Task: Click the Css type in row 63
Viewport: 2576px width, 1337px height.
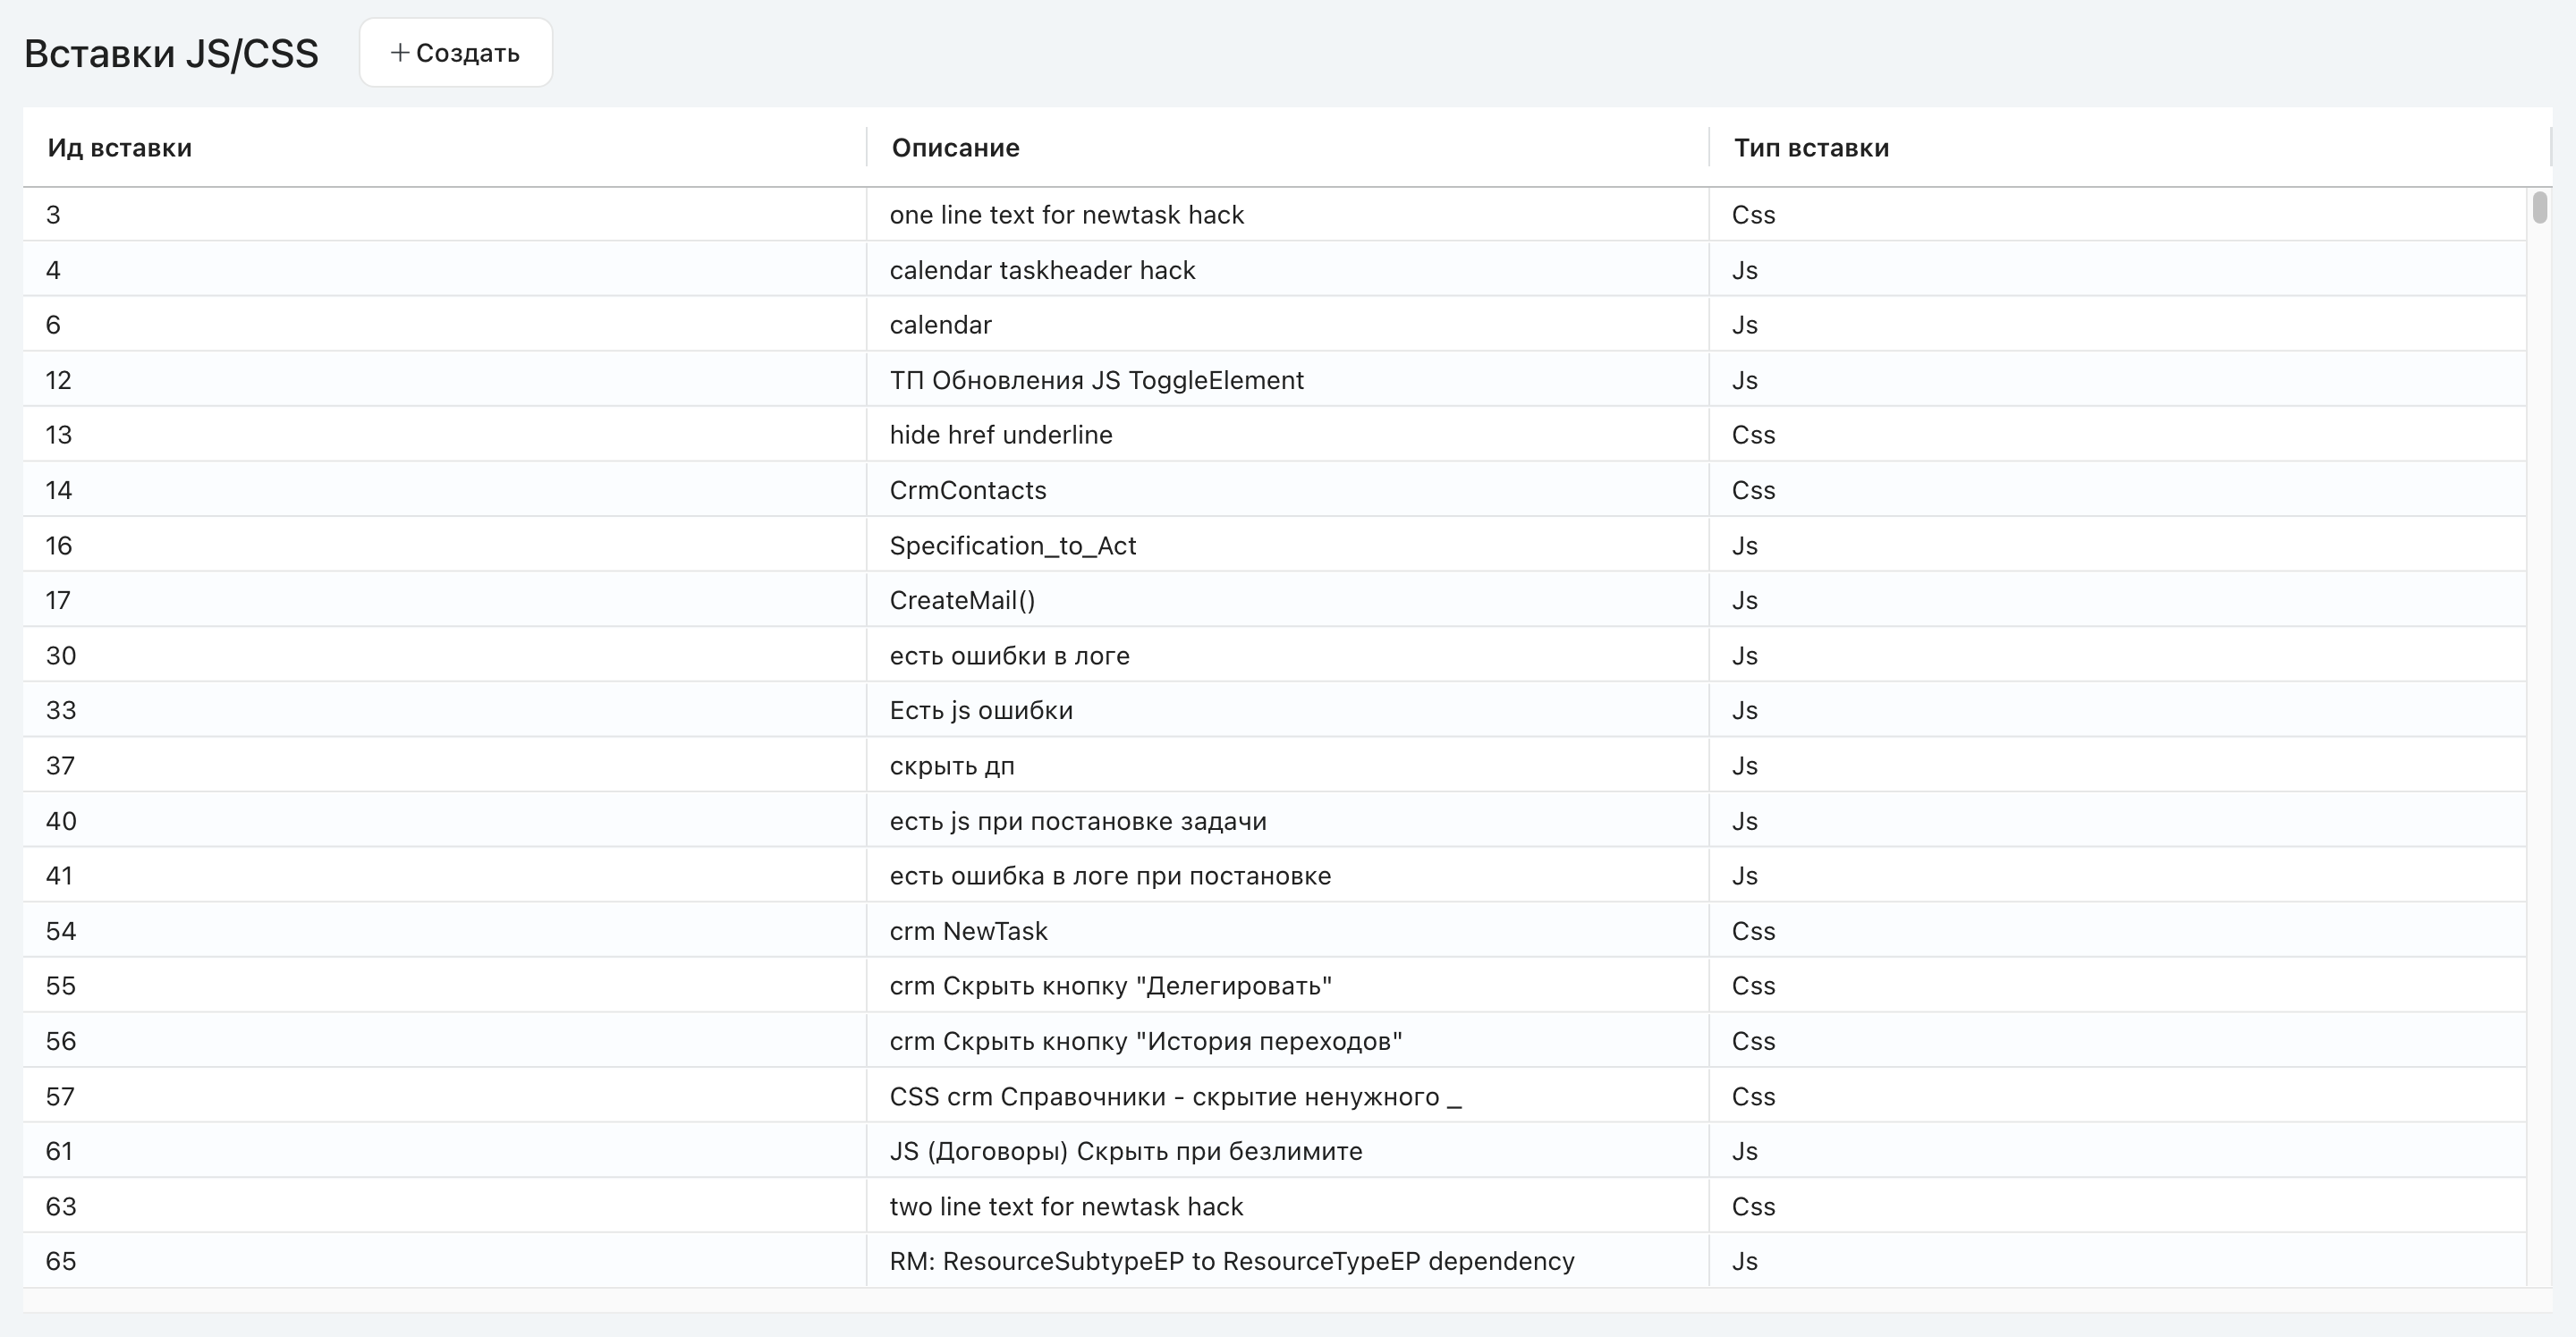Action: pyautogui.click(x=1753, y=1207)
